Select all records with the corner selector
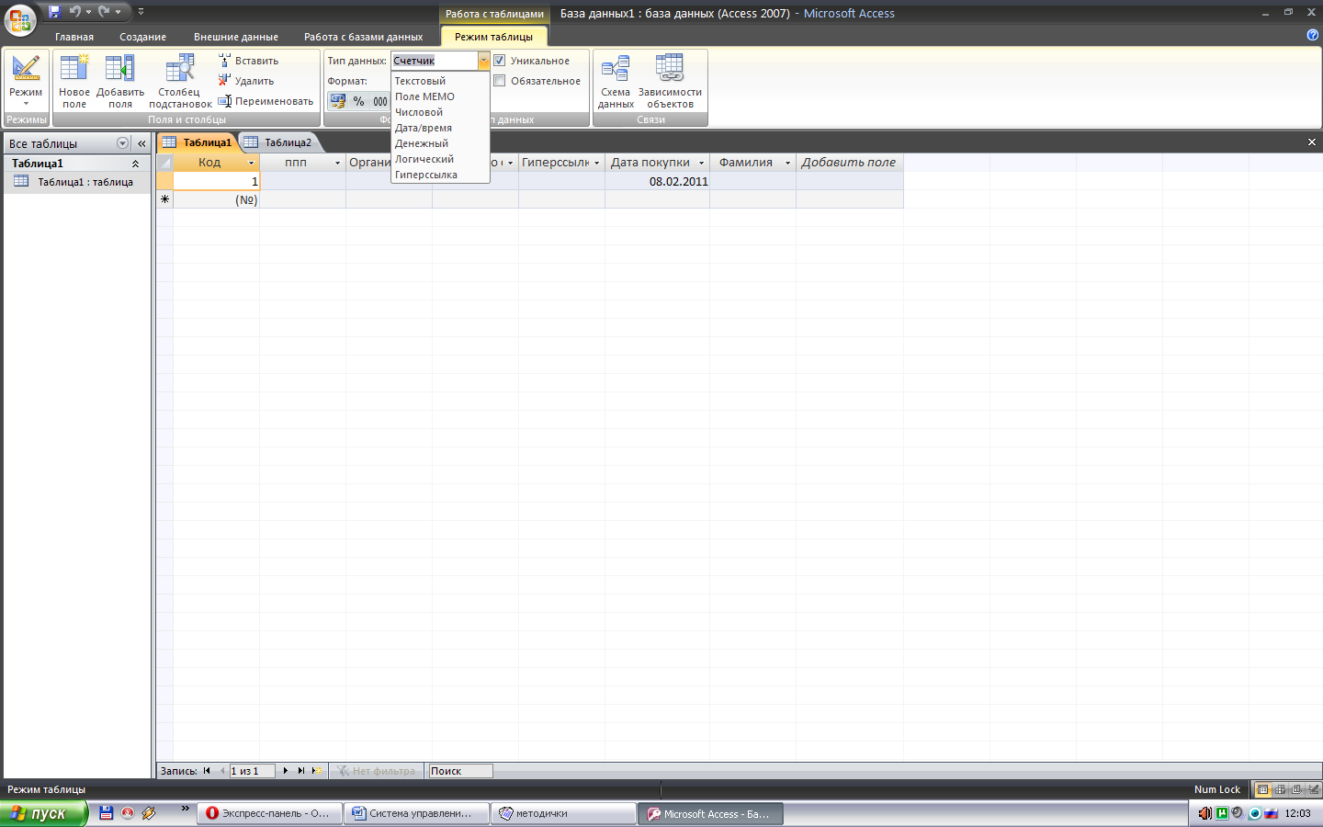 click(164, 163)
